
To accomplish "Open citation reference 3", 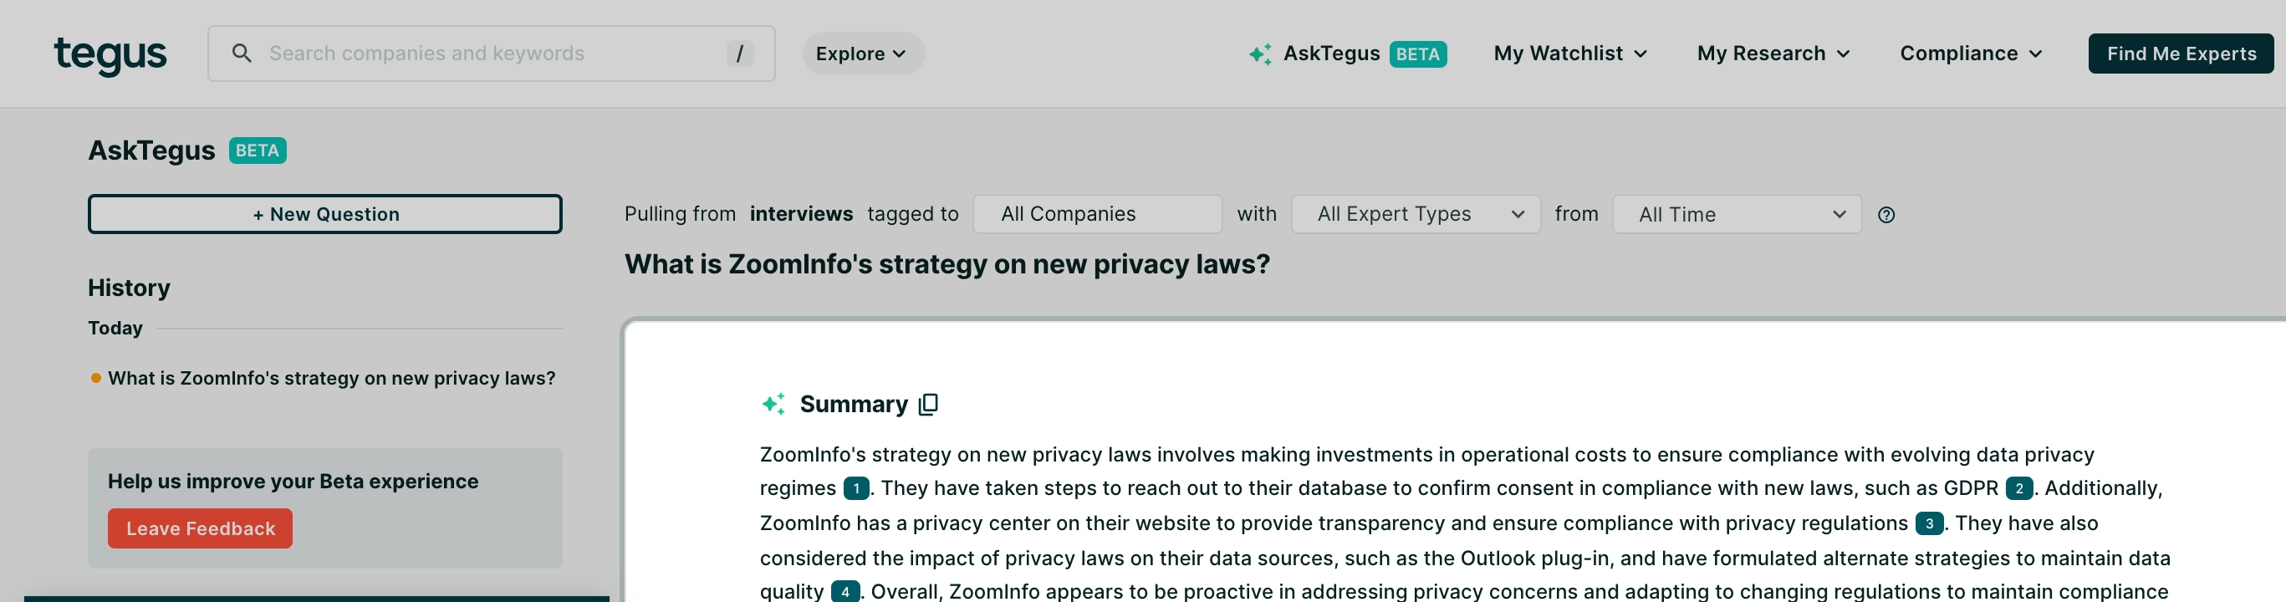I will [1928, 524].
